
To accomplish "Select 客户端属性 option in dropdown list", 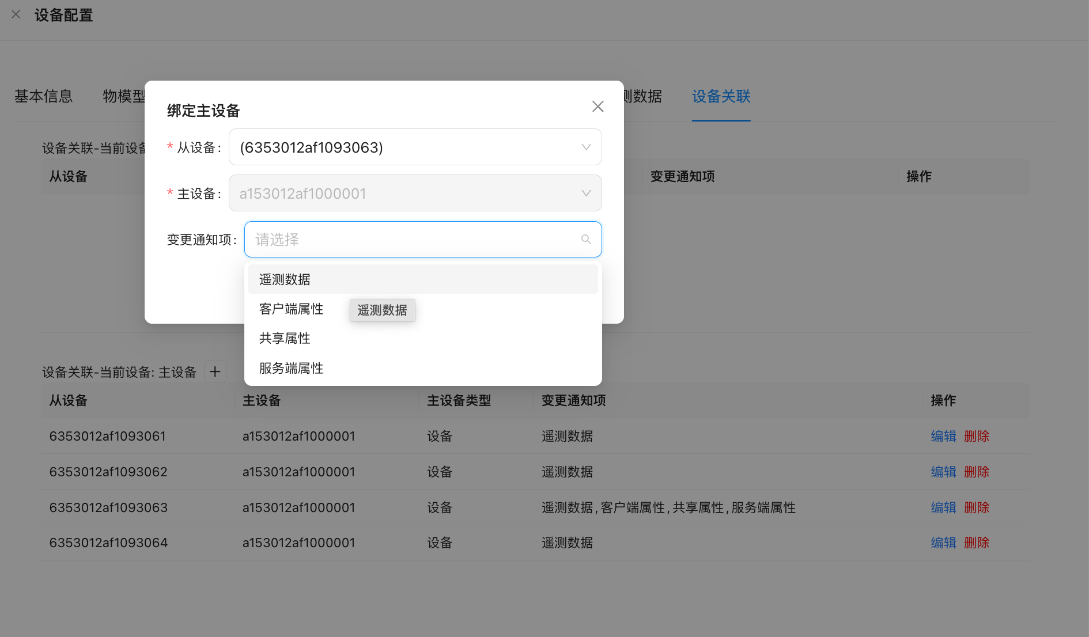I will click(291, 309).
